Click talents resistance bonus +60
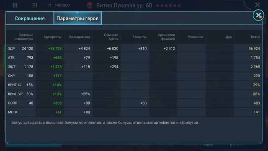 pyautogui.click(x=143, y=103)
